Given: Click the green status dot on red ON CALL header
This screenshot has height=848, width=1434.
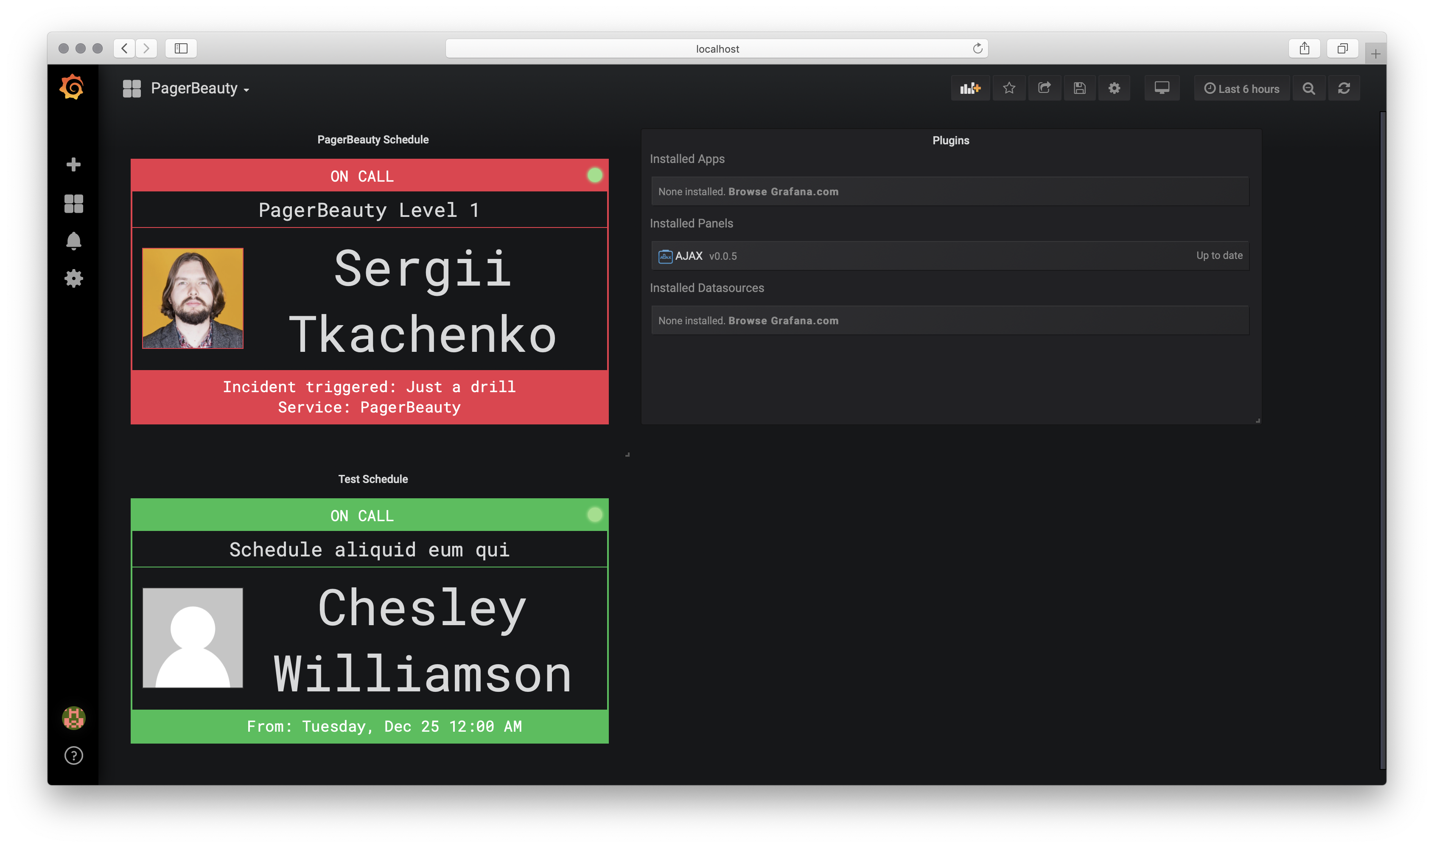Looking at the screenshot, I should [x=594, y=175].
